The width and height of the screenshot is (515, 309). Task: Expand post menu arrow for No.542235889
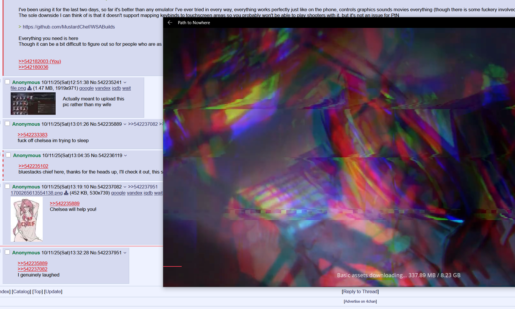pos(125,124)
